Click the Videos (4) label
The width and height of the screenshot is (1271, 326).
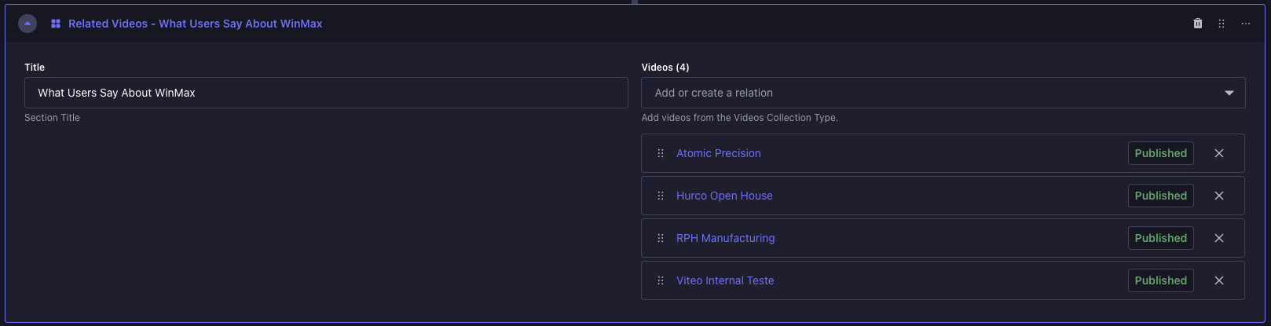point(665,68)
